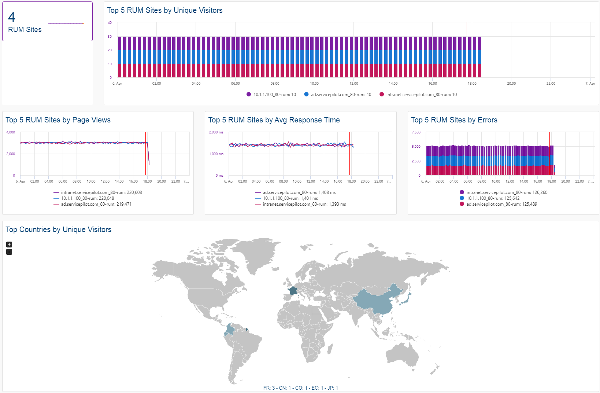
Task: Open Top 5 RUM Sites by Errors title
Action: 454,120
